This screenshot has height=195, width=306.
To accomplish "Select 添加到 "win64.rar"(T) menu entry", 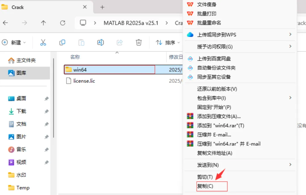I will (x=220, y=126).
